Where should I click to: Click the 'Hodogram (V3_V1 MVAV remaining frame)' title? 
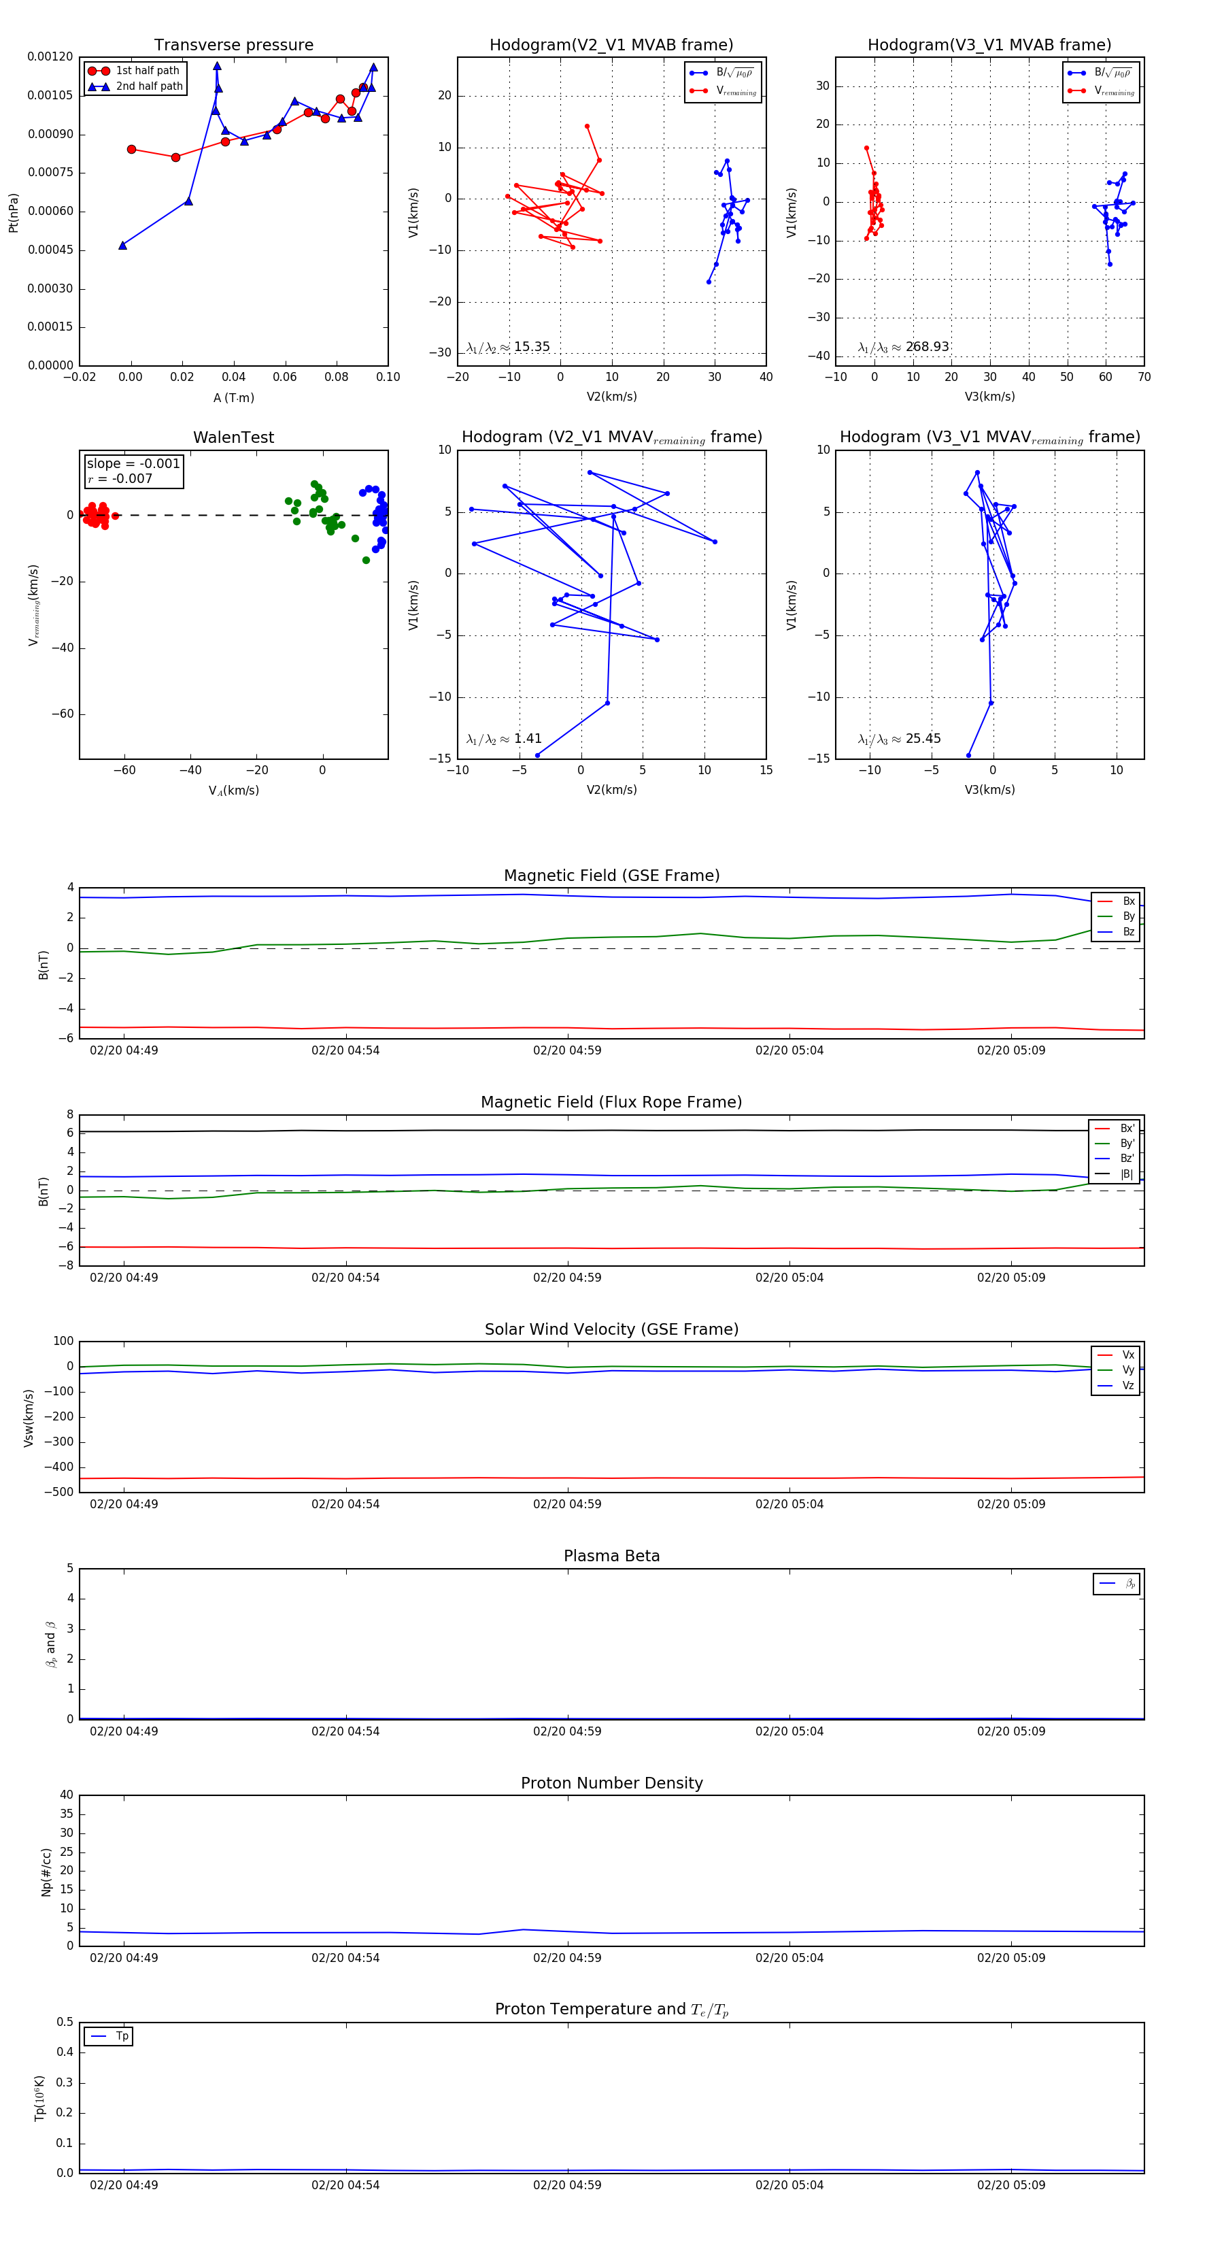click(x=989, y=437)
